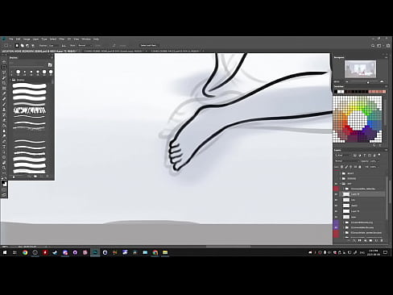Open Photoshop from the Windows taskbar
Image resolution: width=393 pixels, height=295 pixels.
click(95, 252)
